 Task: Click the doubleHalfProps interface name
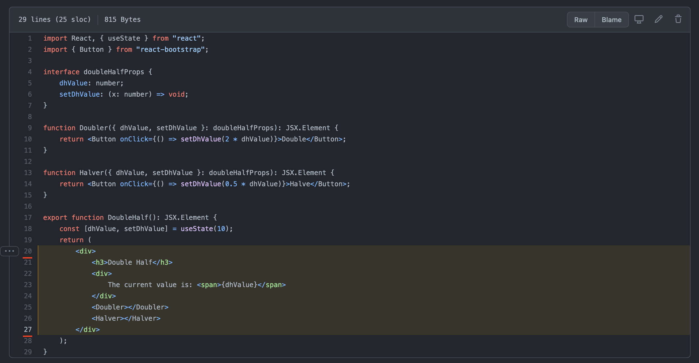tap(114, 72)
